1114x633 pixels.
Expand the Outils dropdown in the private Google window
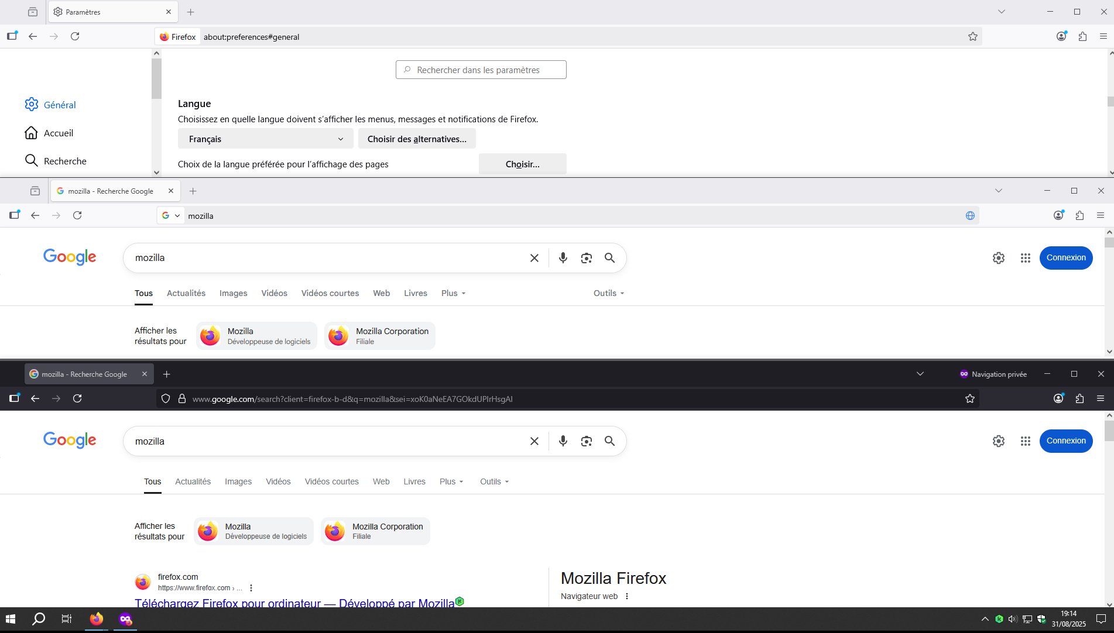[495, 481]
